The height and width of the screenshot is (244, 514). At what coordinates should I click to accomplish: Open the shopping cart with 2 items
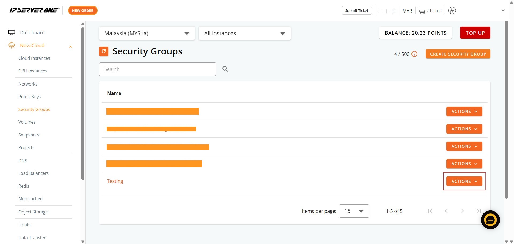coord(429,11)
